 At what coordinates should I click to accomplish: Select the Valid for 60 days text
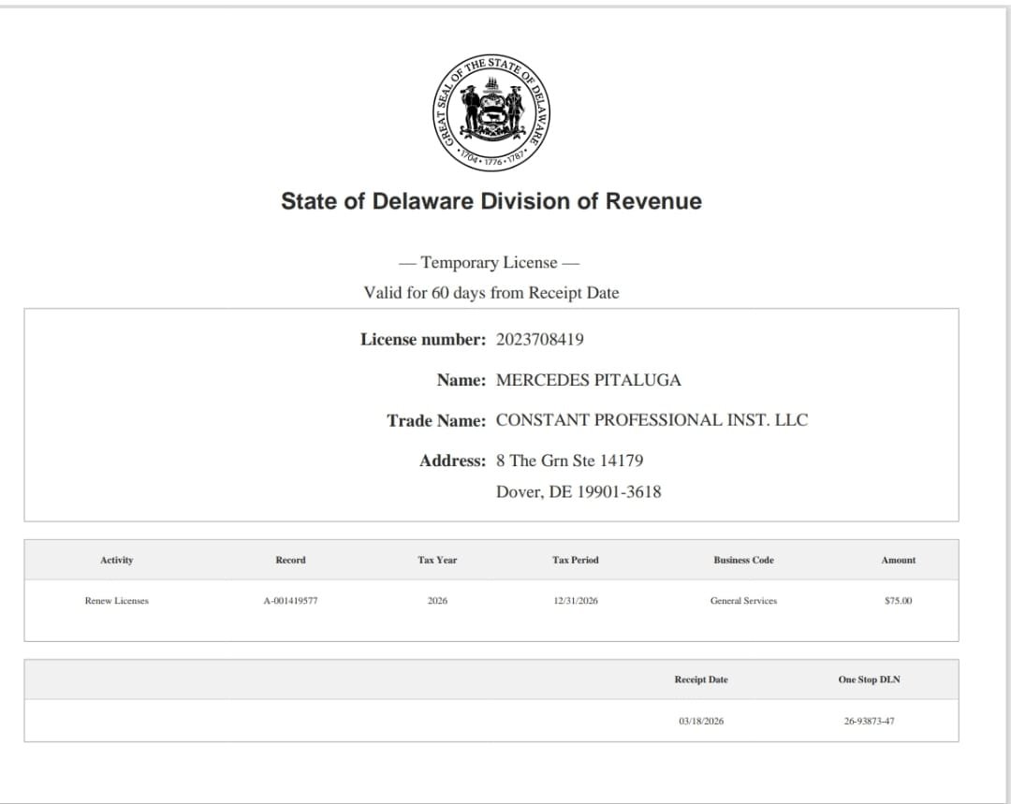[x=491, y=293]
